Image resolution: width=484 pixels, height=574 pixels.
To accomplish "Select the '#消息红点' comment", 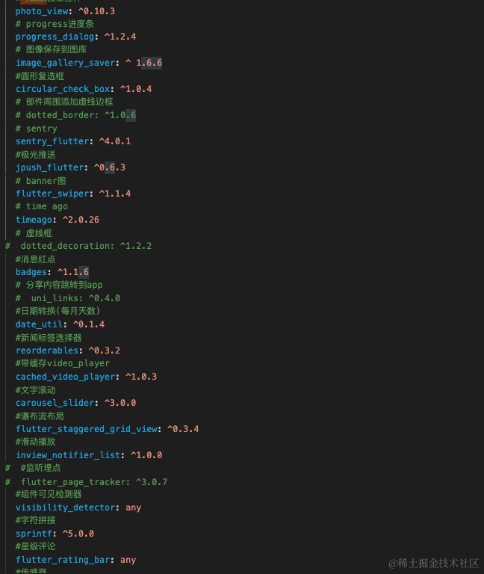I will click(36, 259).
